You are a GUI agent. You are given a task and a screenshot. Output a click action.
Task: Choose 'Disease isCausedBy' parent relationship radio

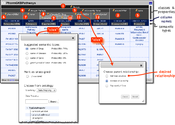pyautogui.click(x=107, y=81)
